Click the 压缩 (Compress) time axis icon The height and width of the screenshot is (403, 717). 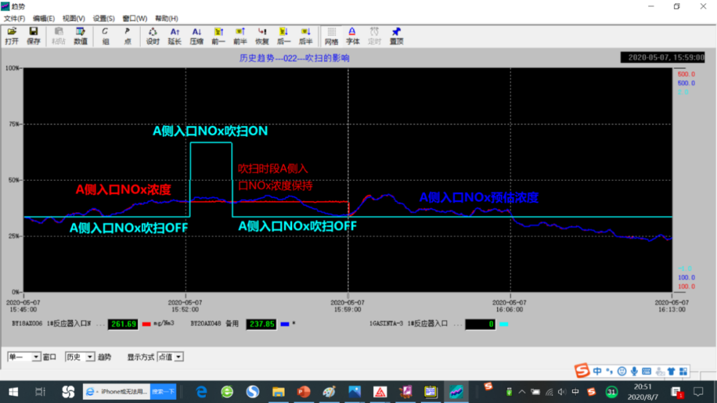197,36
